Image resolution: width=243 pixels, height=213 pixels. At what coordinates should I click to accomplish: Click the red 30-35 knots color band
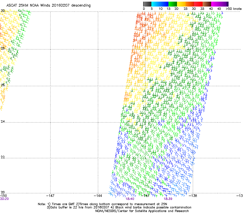[198, 4]
